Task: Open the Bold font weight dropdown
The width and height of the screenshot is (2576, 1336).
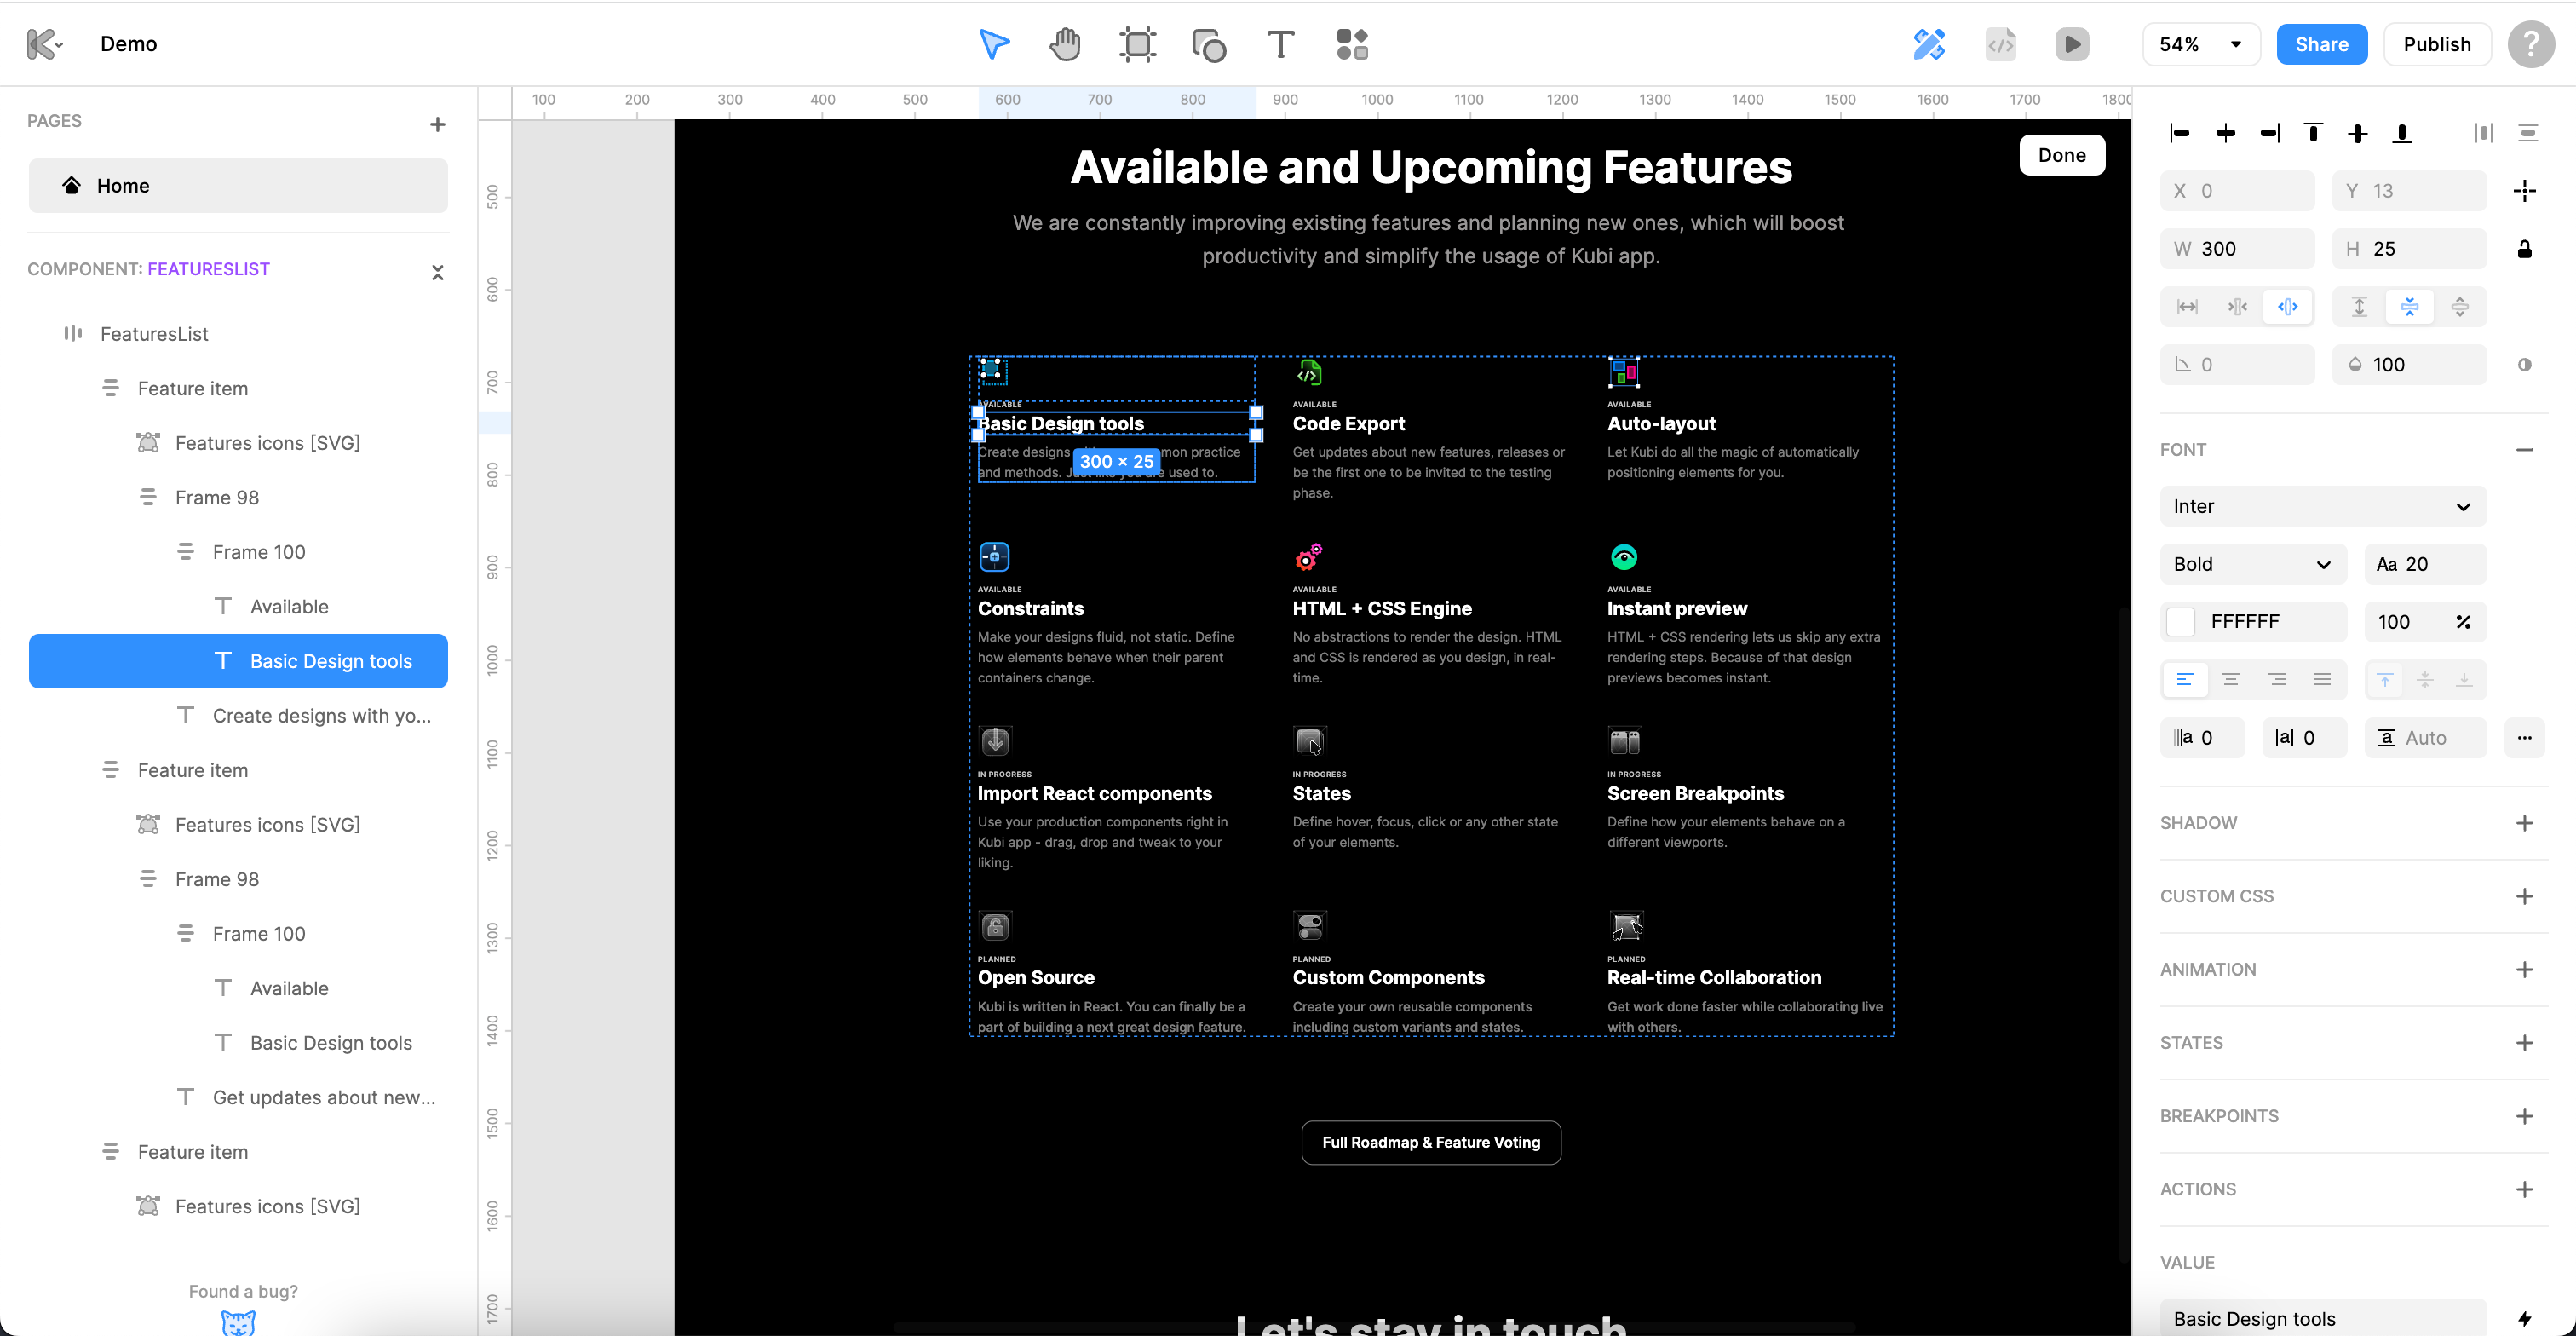Action: point(2252,563)
